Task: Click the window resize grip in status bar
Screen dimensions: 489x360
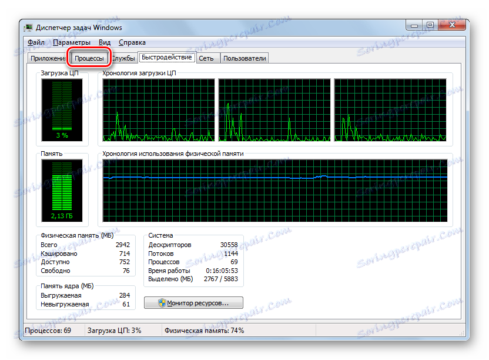Action: click(x=461, y=333)
